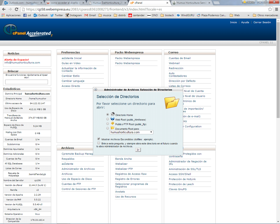Close the cPanel browser tab
The image size is (280, 224).
pyautogui.click(x=167, y=3)
